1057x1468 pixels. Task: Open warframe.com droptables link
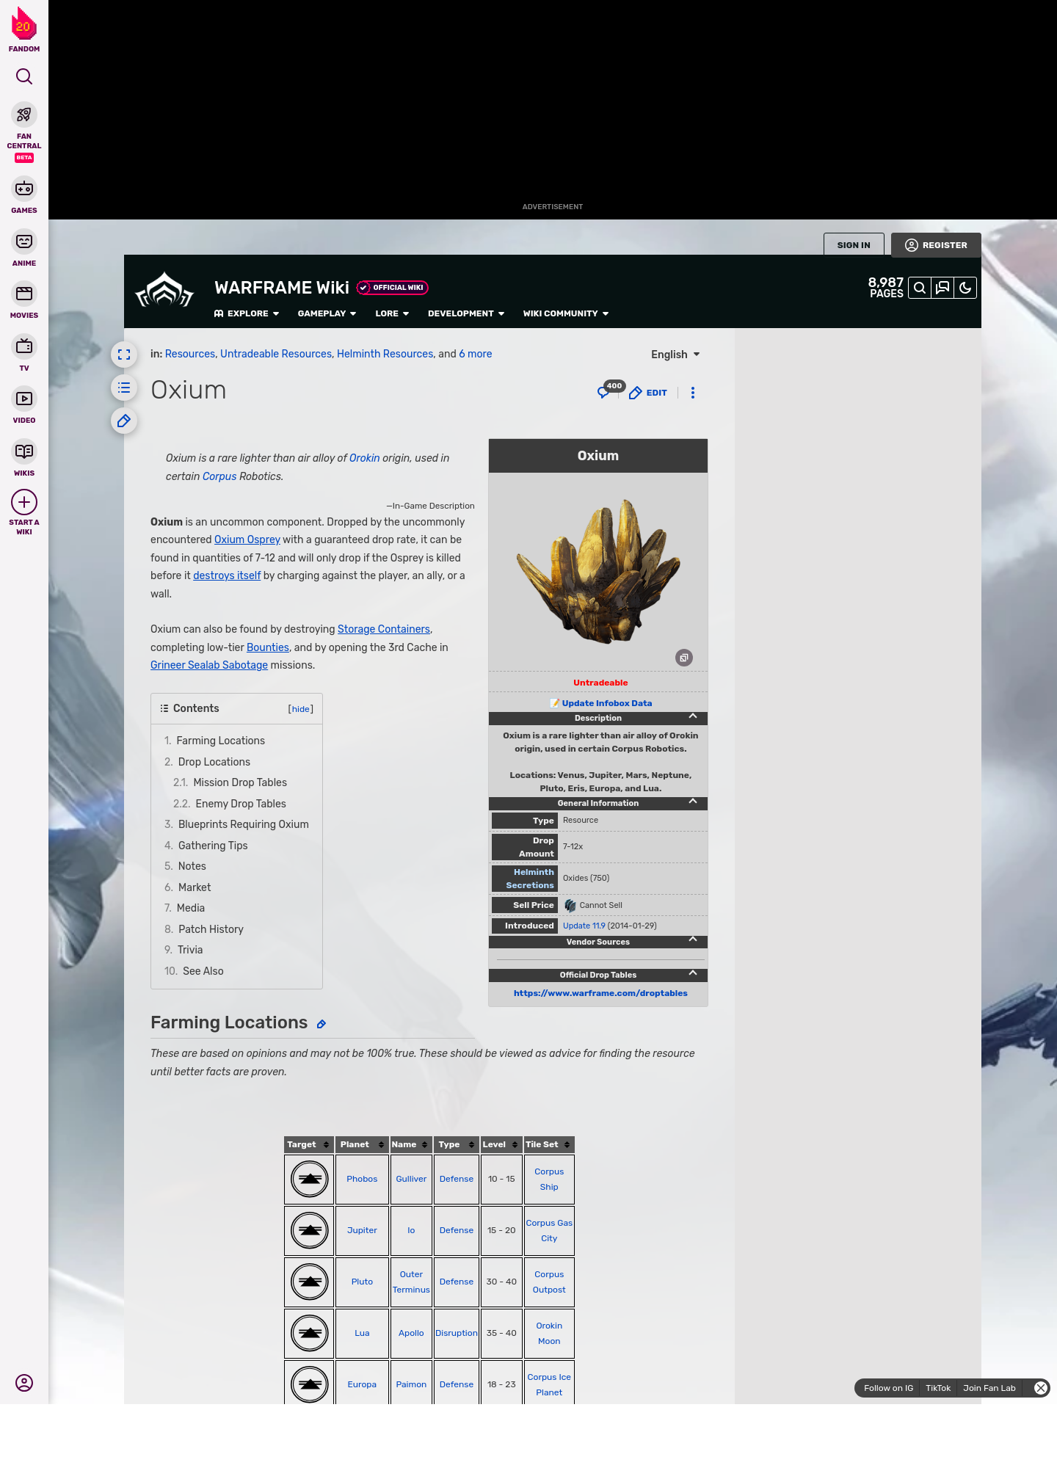(x=600, y=993)
